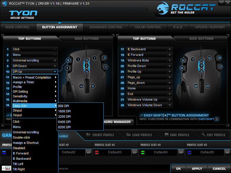231x173 pixels.
Task: Click button marker 18 on right mouse
Action: click(209, 58)
